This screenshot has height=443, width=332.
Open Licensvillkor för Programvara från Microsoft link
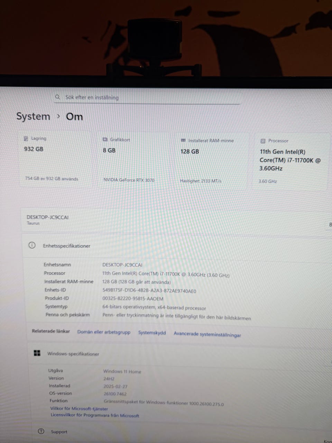coord(95,415)
